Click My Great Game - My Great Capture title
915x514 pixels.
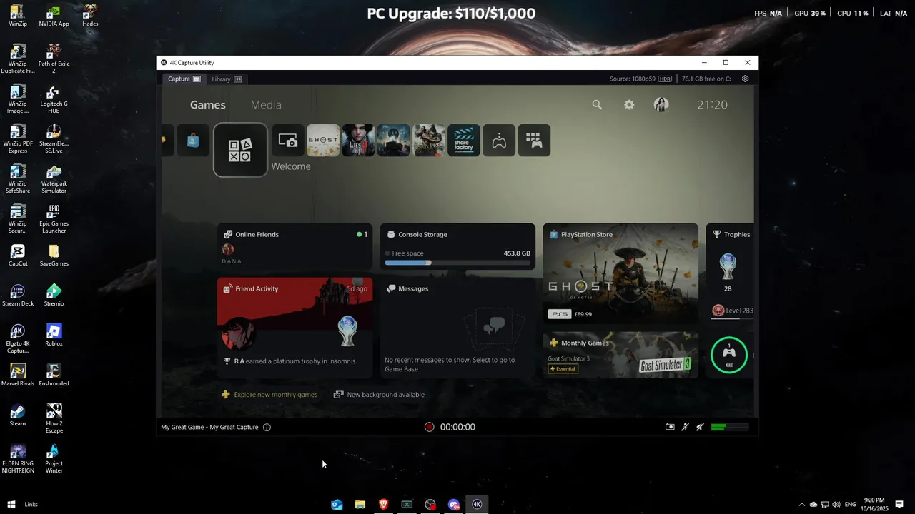tap(209, 427)
